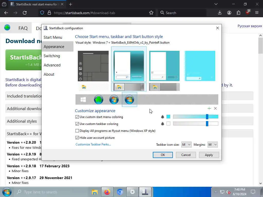Open Margins dropdown
This screenshot has height=197, width=263.
[x=212, y=145]
